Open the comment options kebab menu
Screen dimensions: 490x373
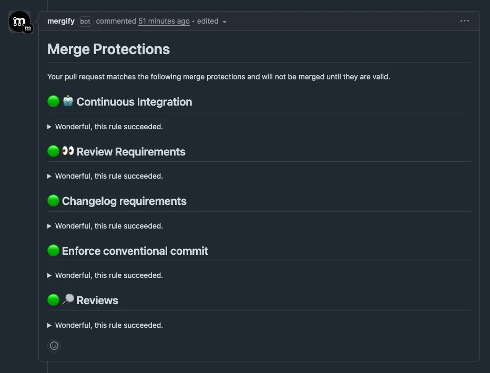pos(464,21)
